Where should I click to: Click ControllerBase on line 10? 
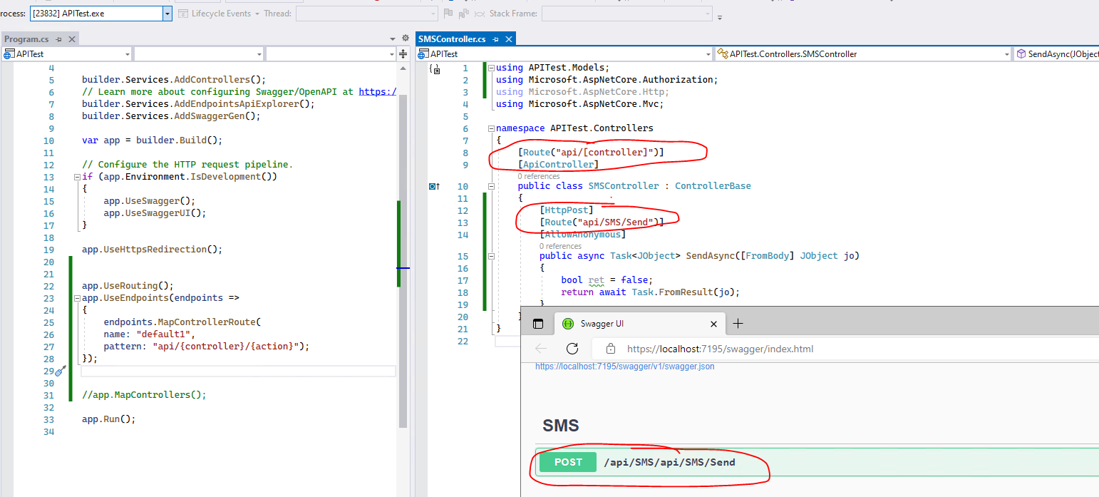pyautogui.click(x=713, y=186)
